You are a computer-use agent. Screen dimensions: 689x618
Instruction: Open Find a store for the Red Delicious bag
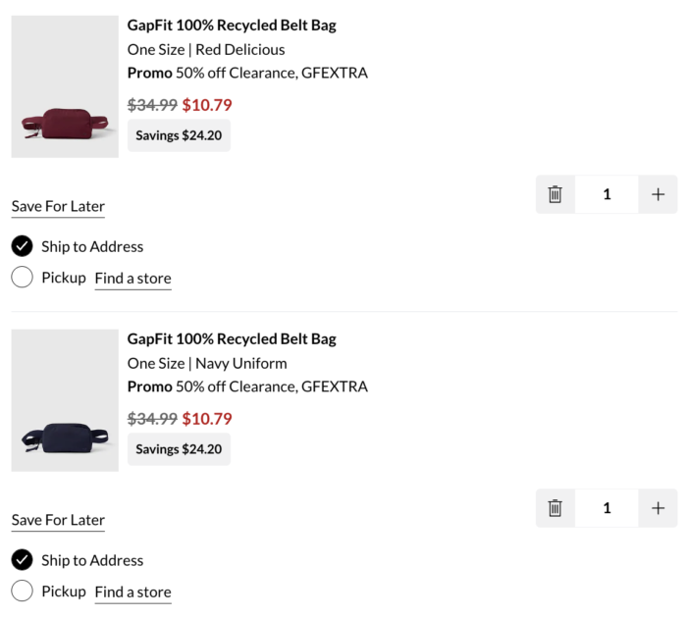pyautogui.click(x=132, y=279)
